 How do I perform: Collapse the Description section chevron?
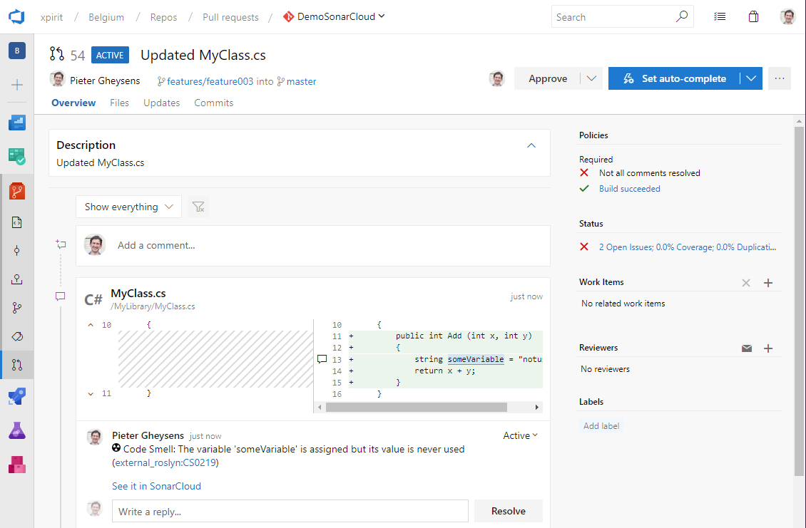tap(531, 146)
